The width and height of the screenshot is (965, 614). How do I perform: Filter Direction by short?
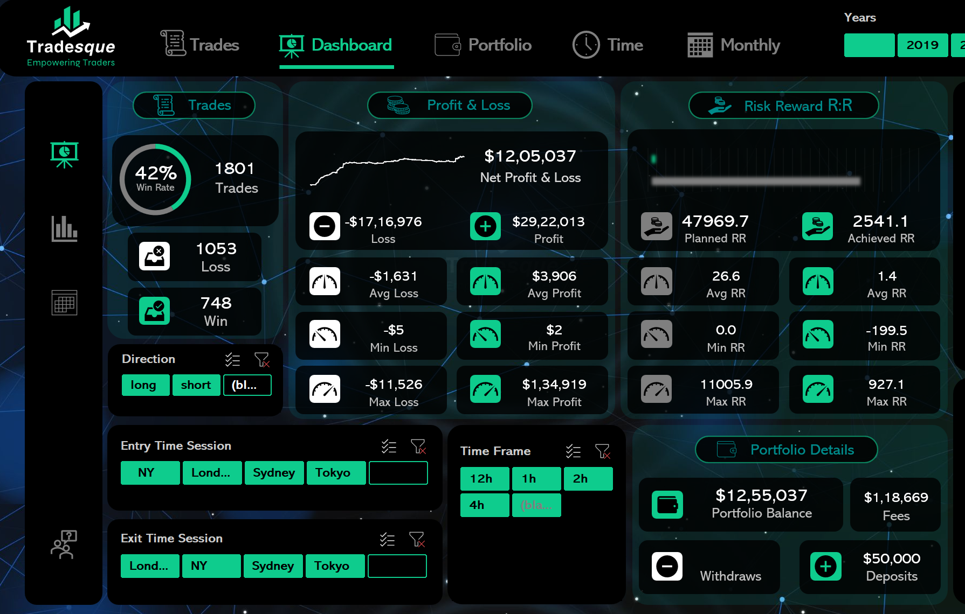[196, 385]
